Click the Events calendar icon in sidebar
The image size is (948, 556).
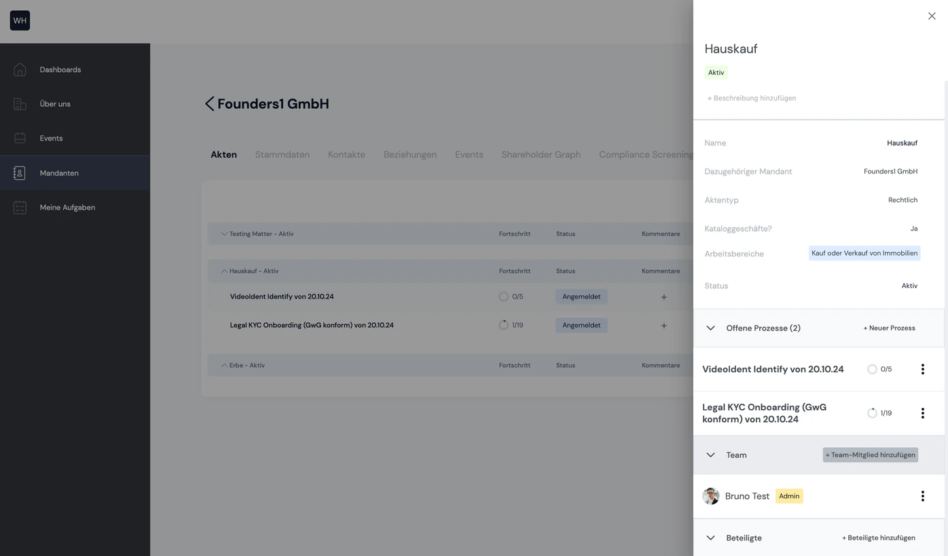pyautogui.click(x=20, y=138)
